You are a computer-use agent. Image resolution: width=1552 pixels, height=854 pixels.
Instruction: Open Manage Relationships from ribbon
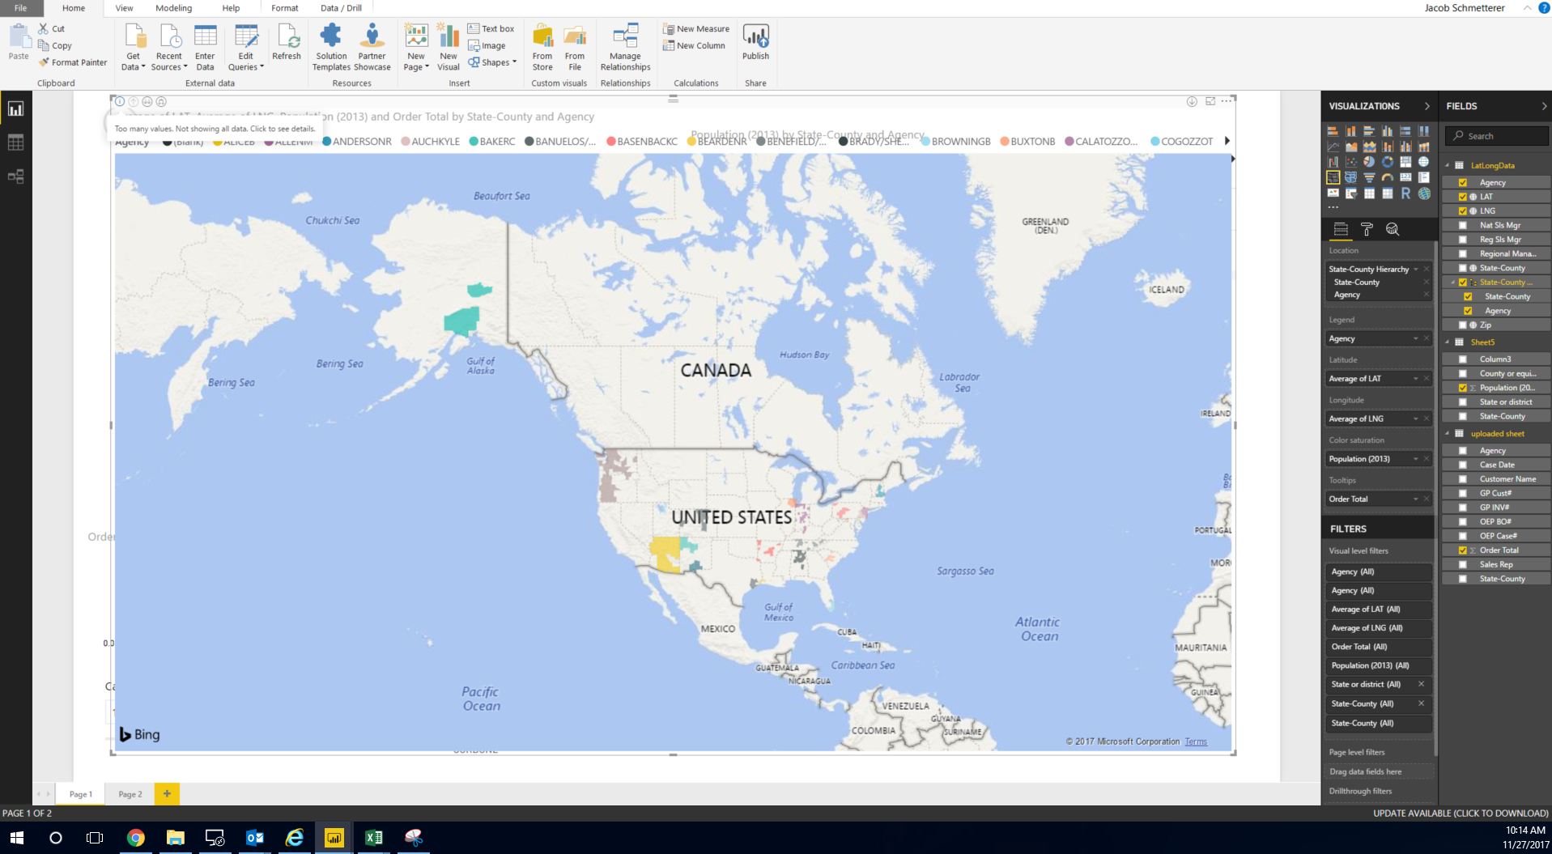[x=625, y=48]
